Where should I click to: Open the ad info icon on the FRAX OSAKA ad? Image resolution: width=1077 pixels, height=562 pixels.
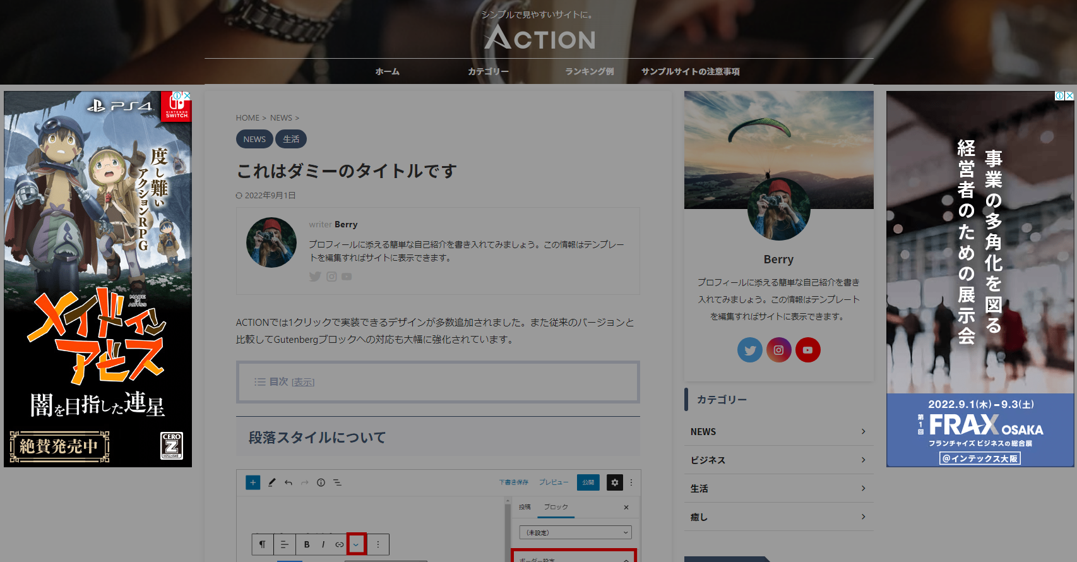coord(1060,96)
